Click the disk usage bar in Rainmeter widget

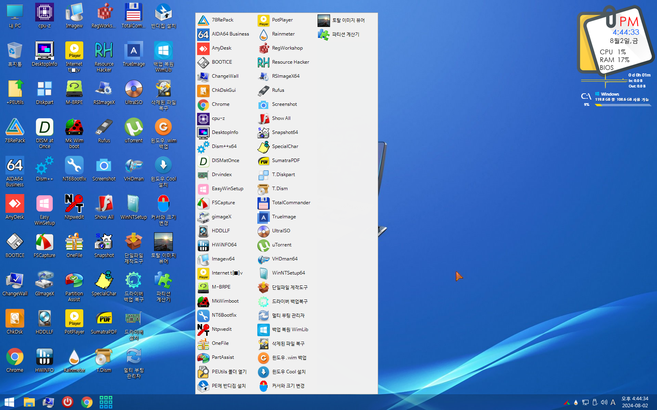point(623,105)
